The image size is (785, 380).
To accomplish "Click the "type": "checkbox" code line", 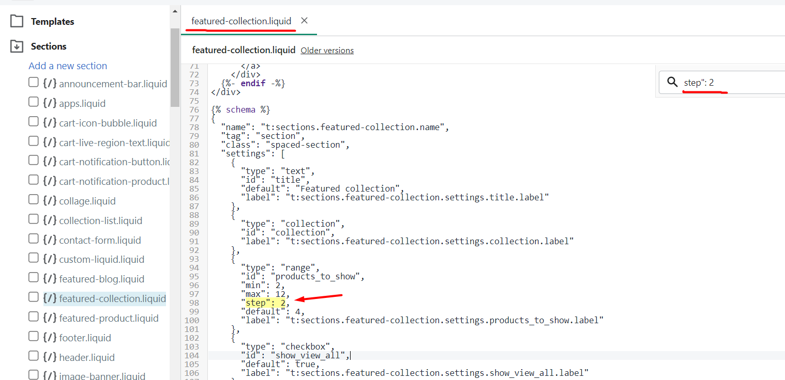I will [x=288, y=346].
